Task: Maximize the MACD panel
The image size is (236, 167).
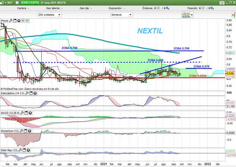Action: (26, 113)
